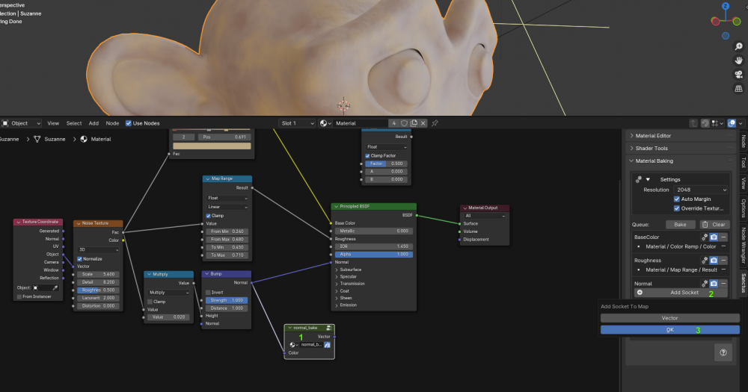Remove Material / Color Ramp / Color socket
Viewport: 748px width, 392px height.
[x=723, y=246]
